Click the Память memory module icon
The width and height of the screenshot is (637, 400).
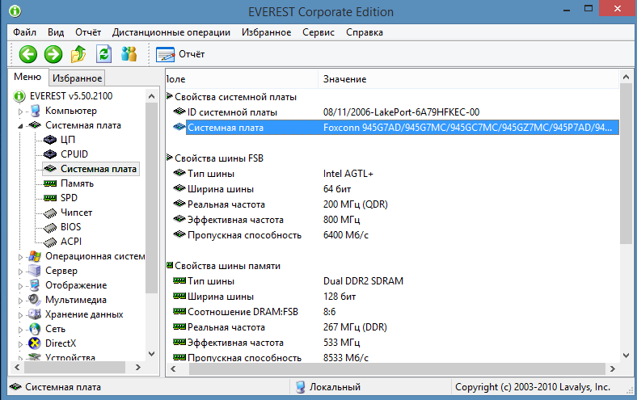pyautogui.click(x=50, y=183)
